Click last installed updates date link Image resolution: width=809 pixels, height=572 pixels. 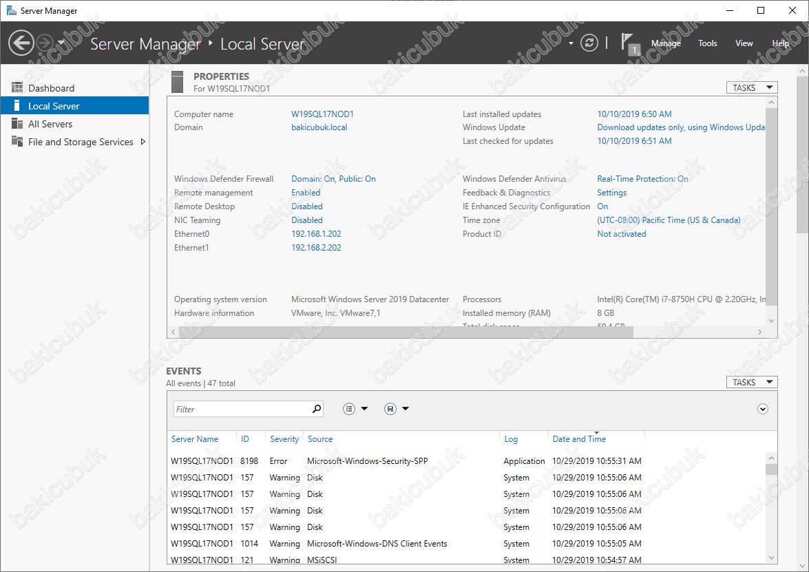click(634, 114)
